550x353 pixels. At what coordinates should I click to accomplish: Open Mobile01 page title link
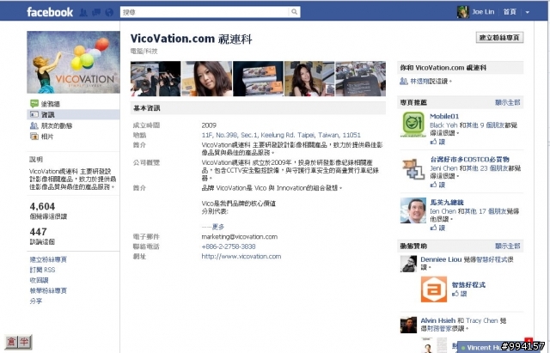(444, 116)
